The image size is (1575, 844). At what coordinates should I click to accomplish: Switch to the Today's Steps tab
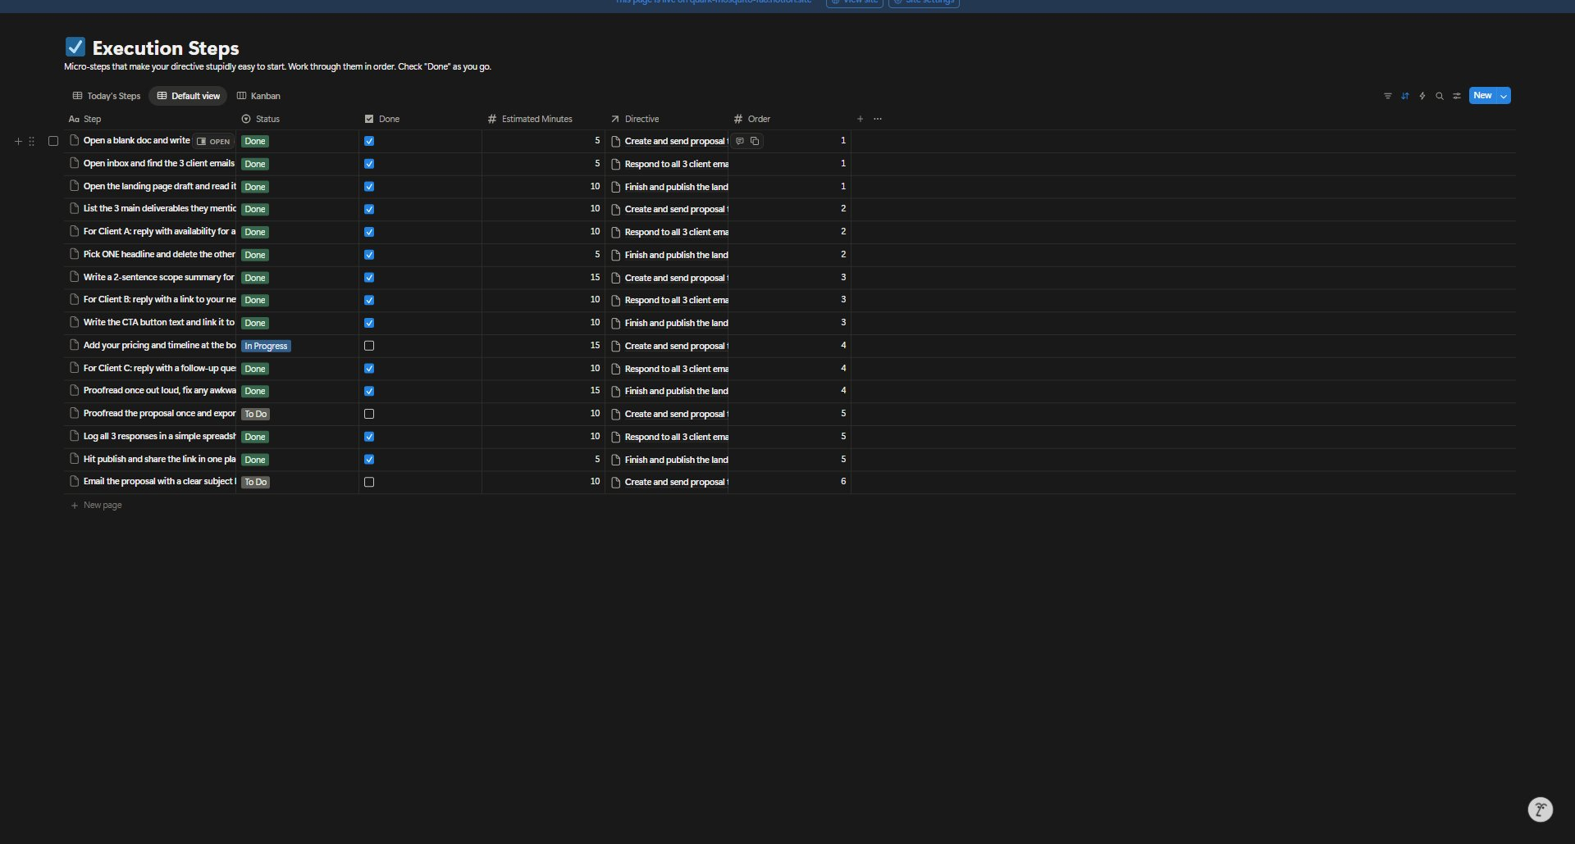point(107,96)
